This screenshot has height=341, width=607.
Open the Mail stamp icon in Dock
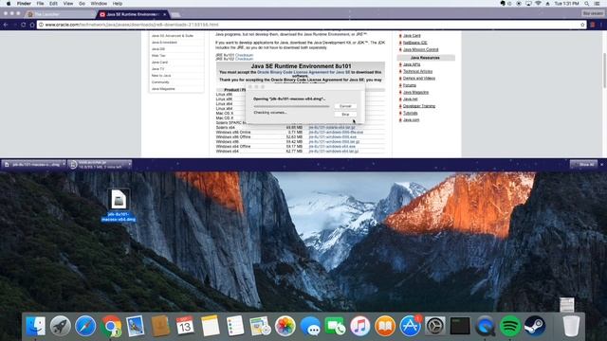[135, 326]
